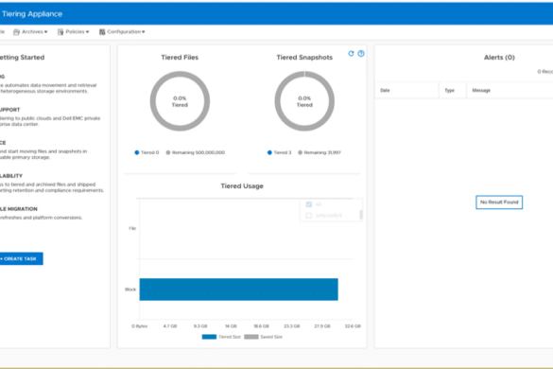Open the help icon beside Tiered Snapshots
Image resolution: width=553 pixels, height=369 pixels.
click(x=361, y=54)
